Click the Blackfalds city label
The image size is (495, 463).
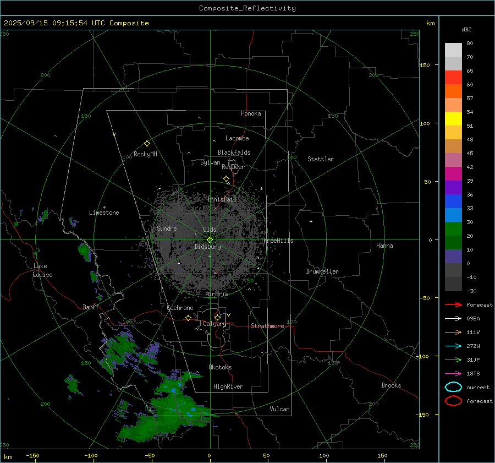pos(234,152)
